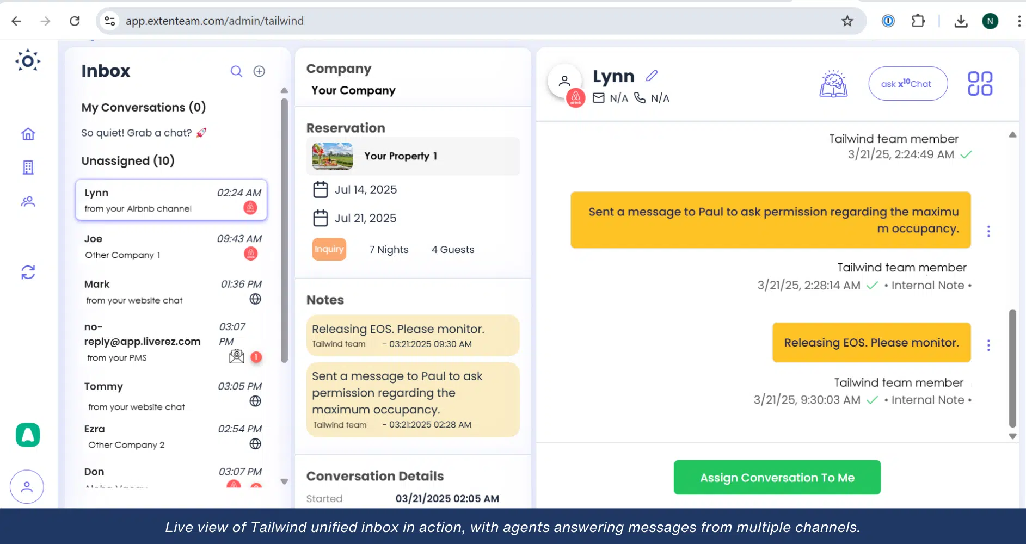This screenshot has height=544, width=1026.
Task: Open the four-square grid icon
Action: [x=980, y=84]
